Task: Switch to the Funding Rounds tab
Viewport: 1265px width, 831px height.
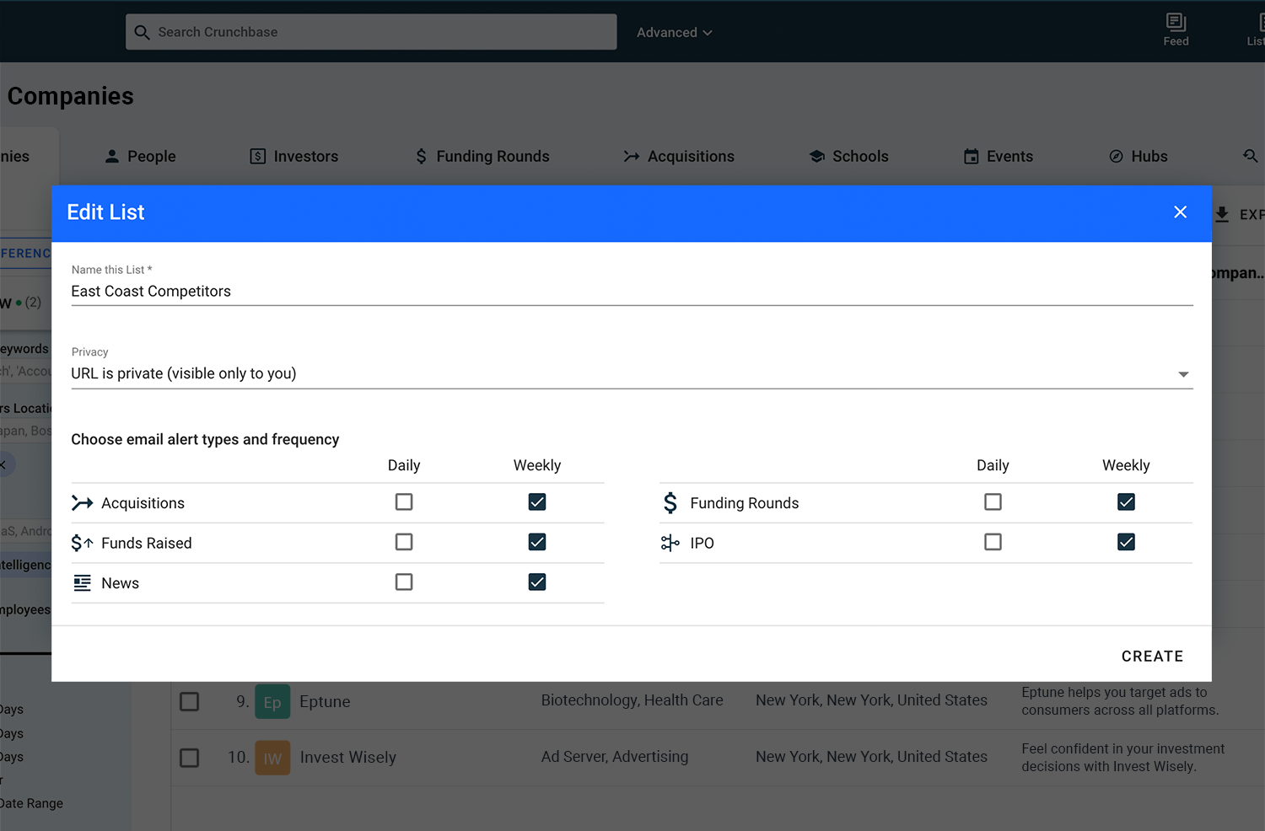Action: pyautogui.click(x=482, y=156)
